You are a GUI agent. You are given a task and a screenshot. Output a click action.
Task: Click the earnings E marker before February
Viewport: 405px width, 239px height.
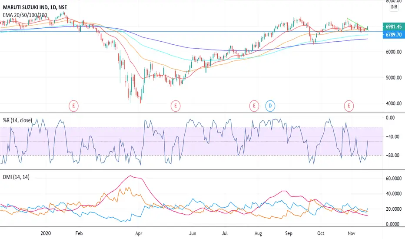pos(73,106)
